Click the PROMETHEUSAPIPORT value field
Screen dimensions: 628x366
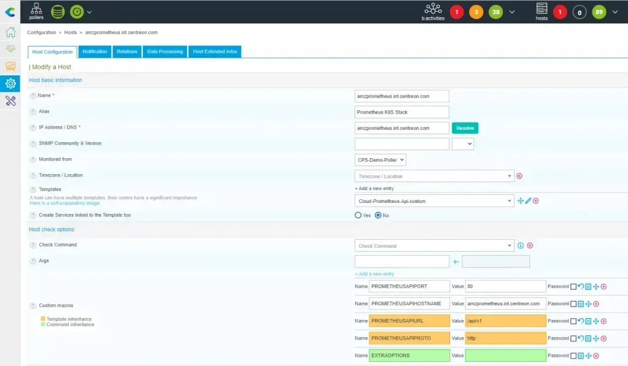click(505, 286)
